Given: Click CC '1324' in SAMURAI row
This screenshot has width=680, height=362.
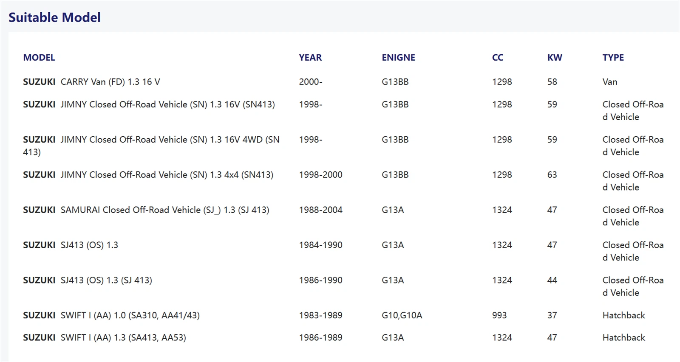Looking at the screenshot, I should [502, 210].
